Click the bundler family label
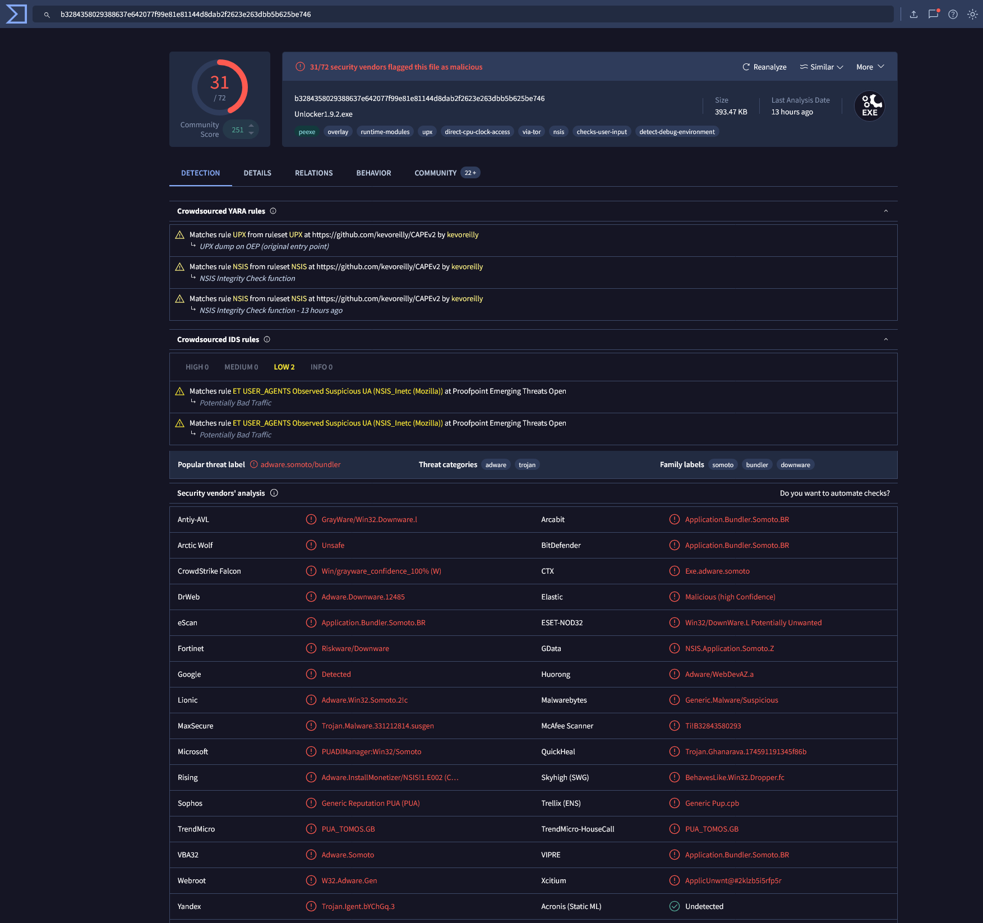Image resolution: width=983 pixels, height=923 pixels. [757, 465]
